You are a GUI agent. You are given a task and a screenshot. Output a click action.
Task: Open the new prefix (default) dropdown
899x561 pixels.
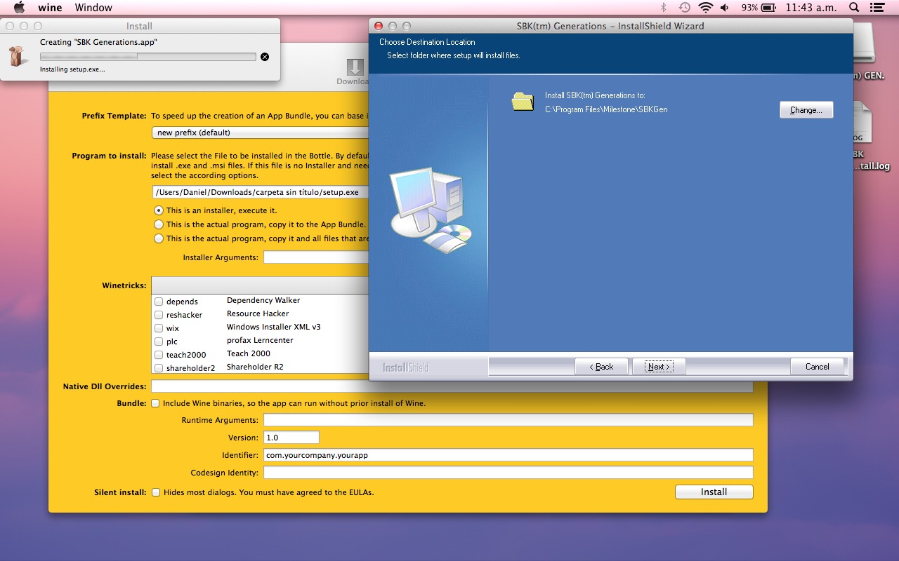260,133
